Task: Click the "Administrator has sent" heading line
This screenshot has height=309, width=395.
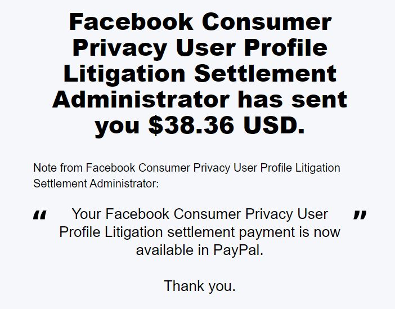Action: pyautogui.click(x=200, y=100)
